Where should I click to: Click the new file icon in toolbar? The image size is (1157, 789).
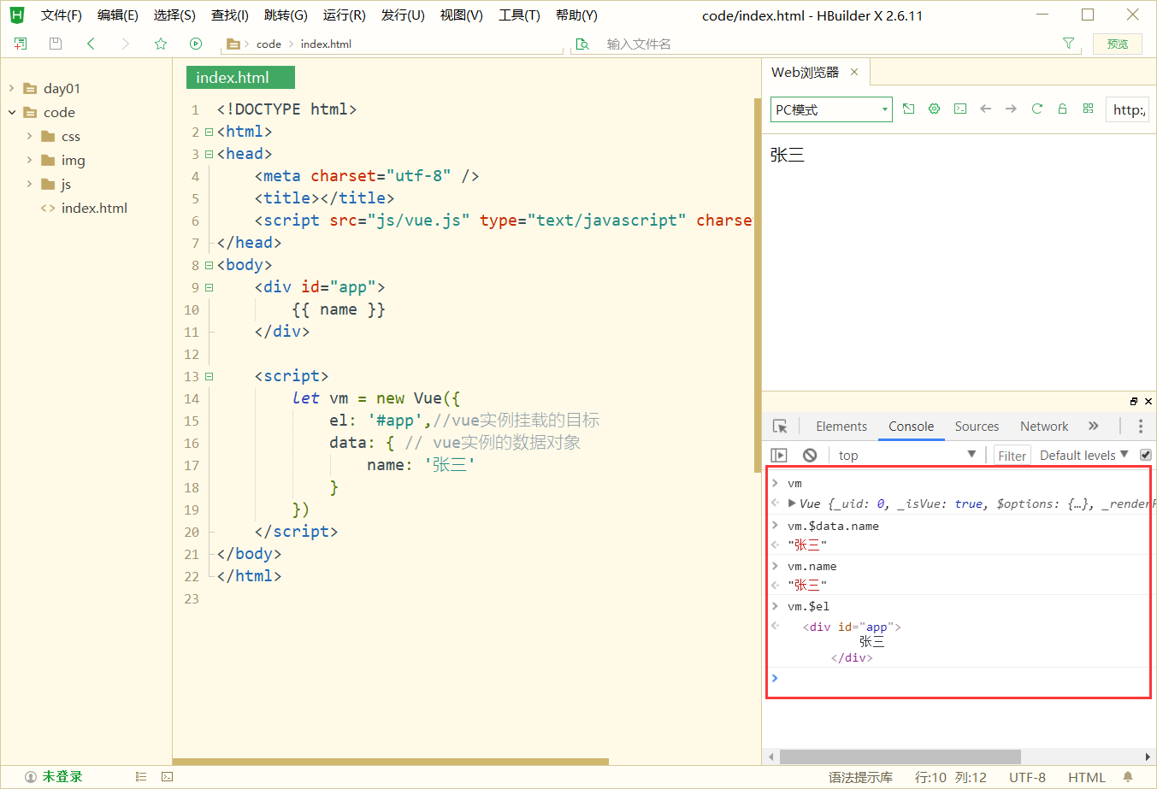[21, 44]
